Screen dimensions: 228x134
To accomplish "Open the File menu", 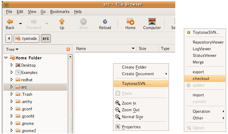I will 9,12.
